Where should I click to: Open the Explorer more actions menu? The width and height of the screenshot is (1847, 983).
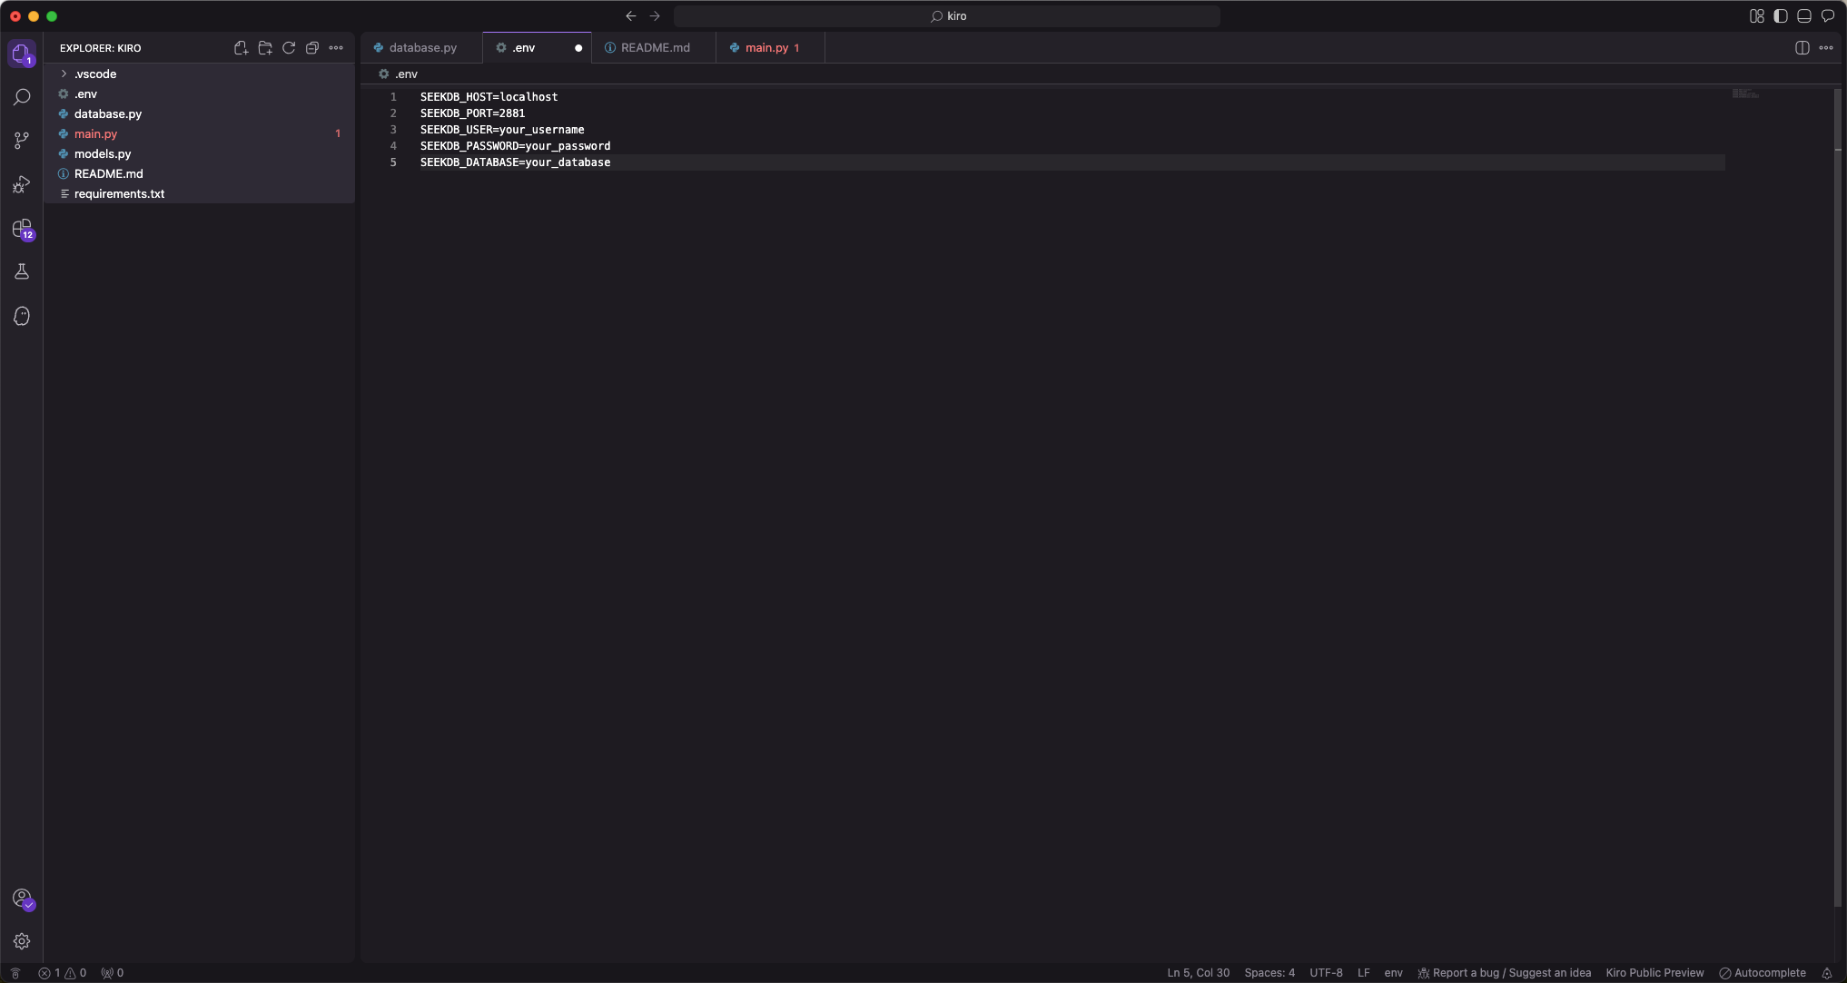tap(336, 48)
